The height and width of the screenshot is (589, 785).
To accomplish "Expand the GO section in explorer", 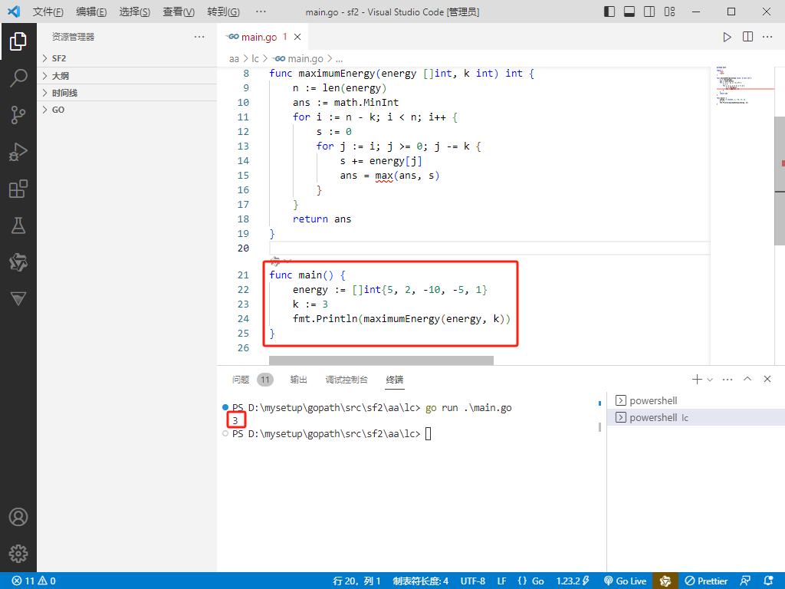I will [x=127, y=110].
